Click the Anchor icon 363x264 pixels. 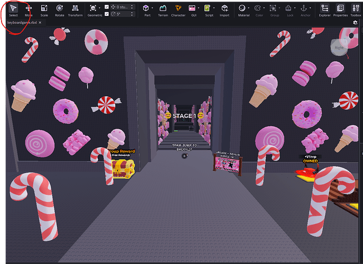coord(303,8)
